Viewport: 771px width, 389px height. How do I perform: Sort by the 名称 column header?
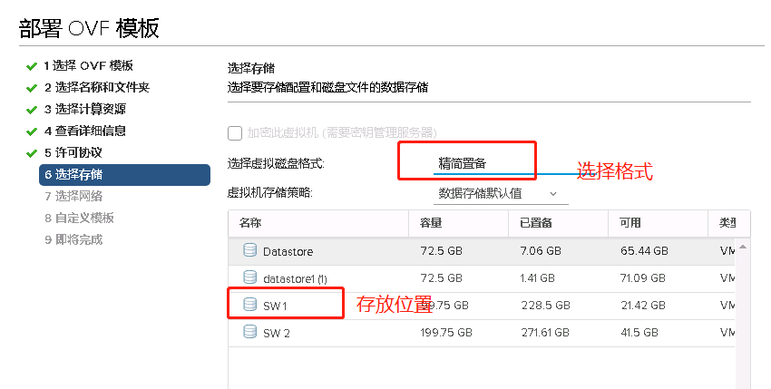point(250,223)
